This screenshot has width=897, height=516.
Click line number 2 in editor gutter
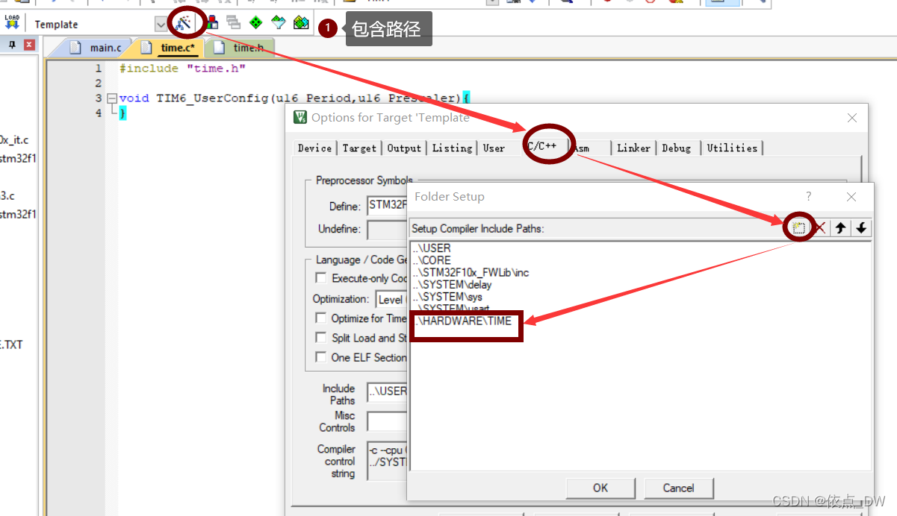(98, 84)
